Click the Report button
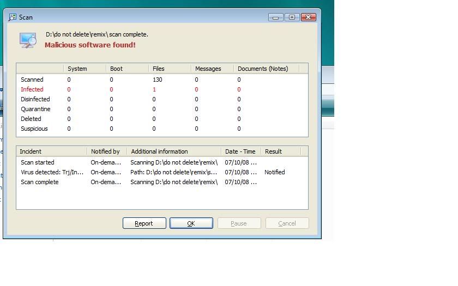 click(x=144, y=223)
